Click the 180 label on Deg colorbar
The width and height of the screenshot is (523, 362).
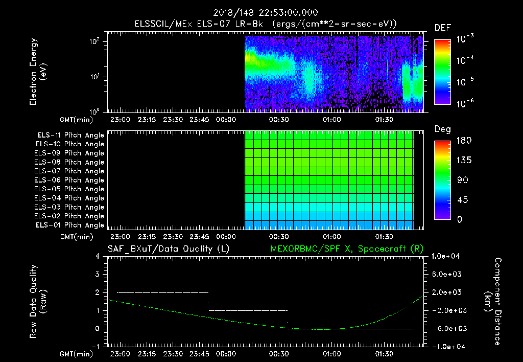464,140
